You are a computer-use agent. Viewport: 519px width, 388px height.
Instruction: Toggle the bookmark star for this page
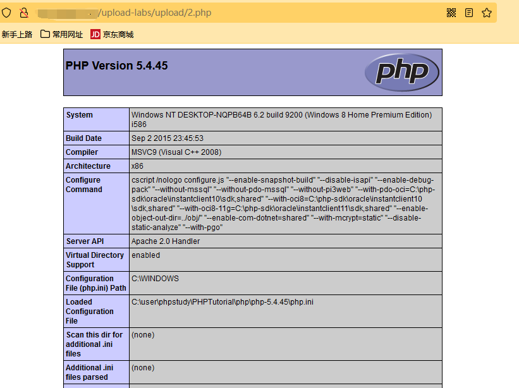tap(485, 12)
